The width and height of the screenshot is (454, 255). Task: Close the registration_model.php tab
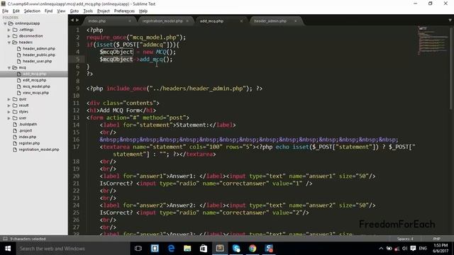click(x=187, y=21)
